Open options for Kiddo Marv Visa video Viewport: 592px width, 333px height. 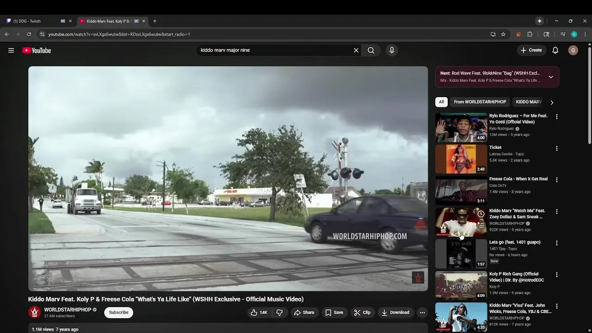click(x=557, y=307)
